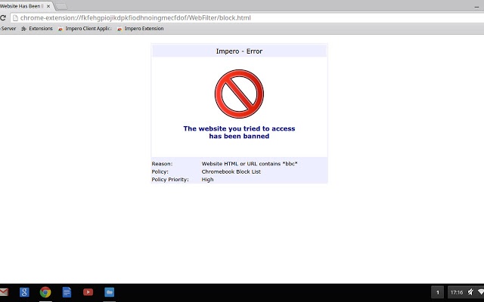Open Google Search from the shelf
Screen dimensions: 484x302
click(x=24, y=292)
